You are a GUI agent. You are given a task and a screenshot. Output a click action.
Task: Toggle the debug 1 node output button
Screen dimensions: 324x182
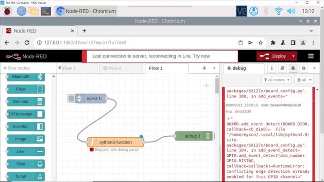click(214, 136)
